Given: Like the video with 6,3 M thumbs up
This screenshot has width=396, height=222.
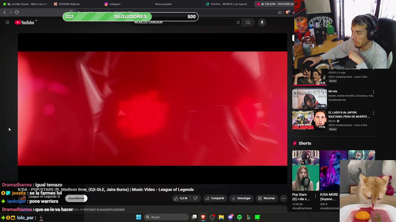Looking at the screenshot, I should coord(181,198).
